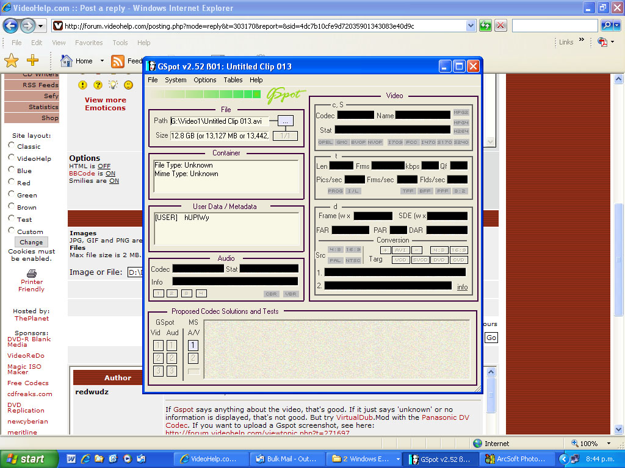Insert the light bulb idea emoticon
The image size is (625, 468).
coord(113,85)
